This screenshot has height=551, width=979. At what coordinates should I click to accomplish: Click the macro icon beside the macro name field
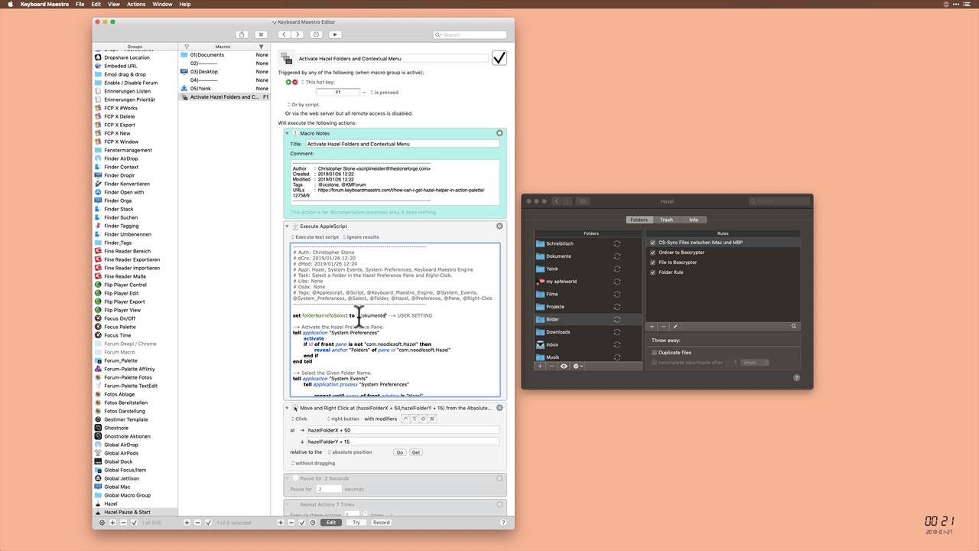click(286, 58)
